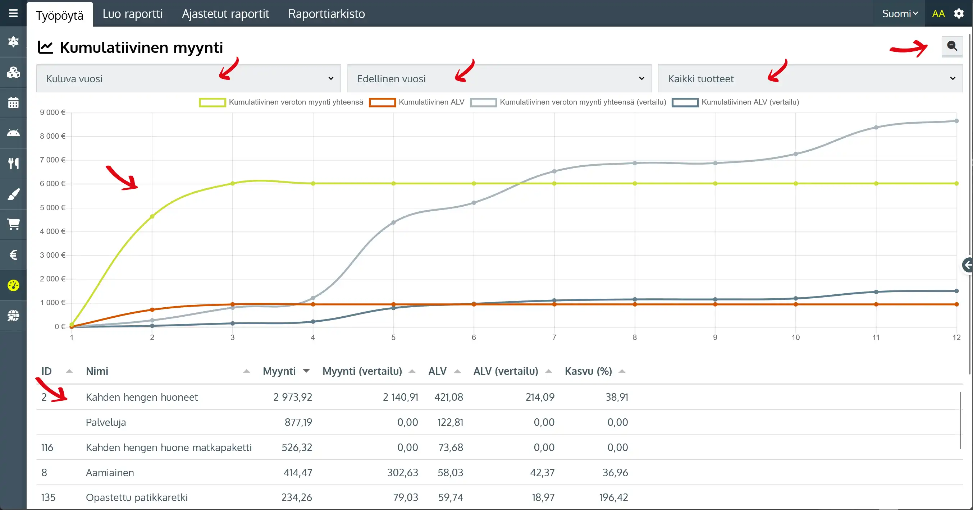Open the Kuluva vuosi period dropdown

(188, 78)
